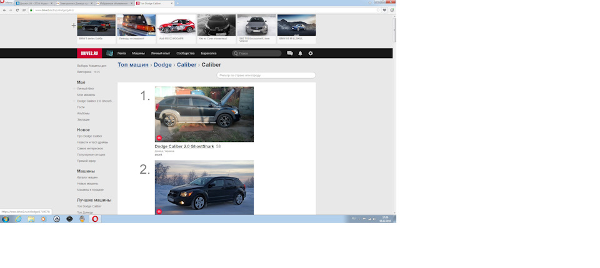Screen dimensions: 600x268
Task: Click the plus icon beside car thumbnails
Action: 74,26
